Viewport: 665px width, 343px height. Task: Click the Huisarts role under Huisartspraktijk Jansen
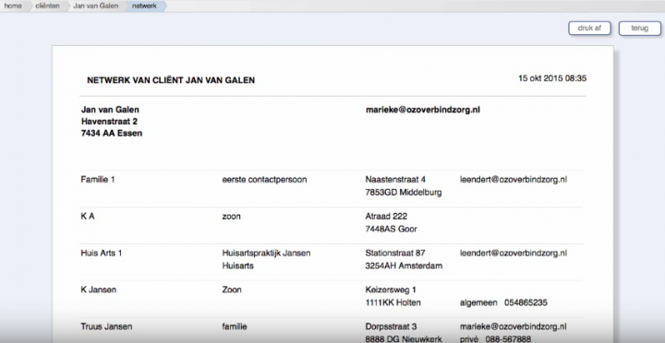point(237,266)
